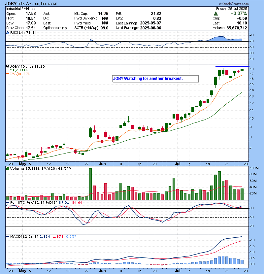264x274 pixels.
Task: Click the Volume 35.68M, EMA(20) 41.57M label
Action: tap(41, 169)
